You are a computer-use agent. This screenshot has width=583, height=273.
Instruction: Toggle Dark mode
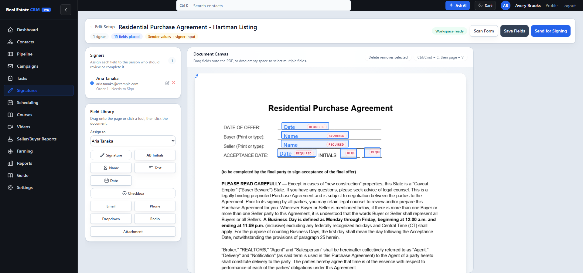click(485, 5)
